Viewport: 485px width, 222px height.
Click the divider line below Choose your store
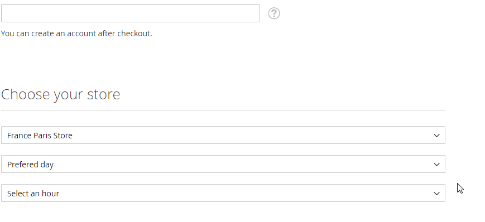click(x=223, y=110)
